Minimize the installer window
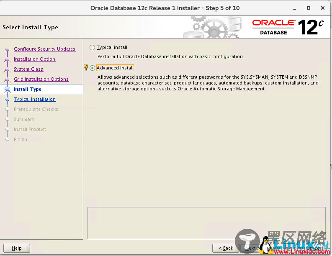The width and height of the screenshot is (332, 256). coord(294,8)
